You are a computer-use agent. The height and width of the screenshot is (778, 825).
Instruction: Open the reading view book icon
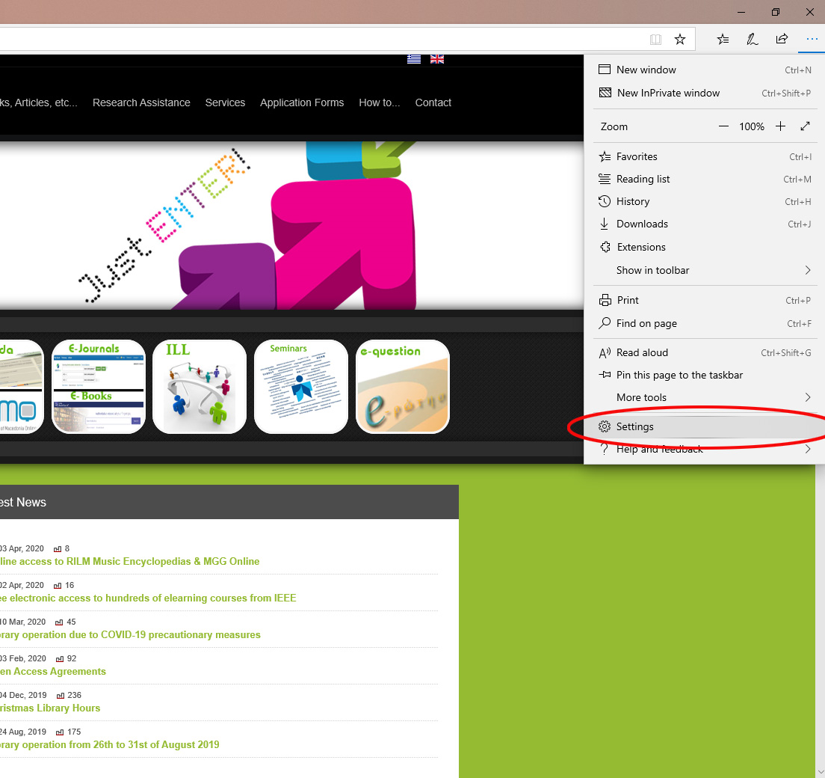click(655, 40)
